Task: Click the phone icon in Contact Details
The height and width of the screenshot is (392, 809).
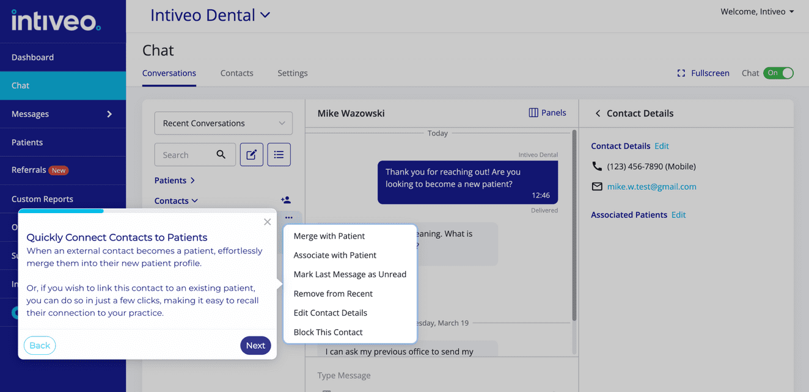Action: coord(597,166)
